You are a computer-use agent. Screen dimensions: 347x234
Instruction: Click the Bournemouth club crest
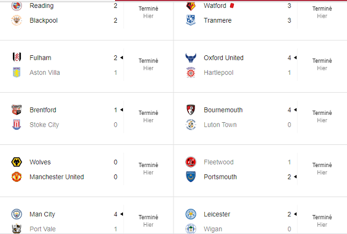coord(191,110)
